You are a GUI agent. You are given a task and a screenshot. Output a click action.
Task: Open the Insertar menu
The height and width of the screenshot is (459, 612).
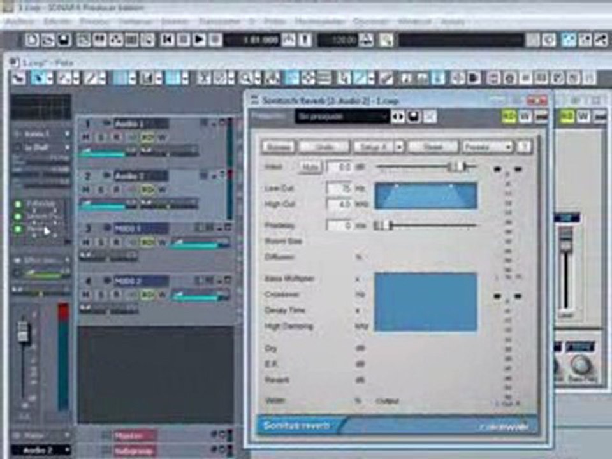176,22
